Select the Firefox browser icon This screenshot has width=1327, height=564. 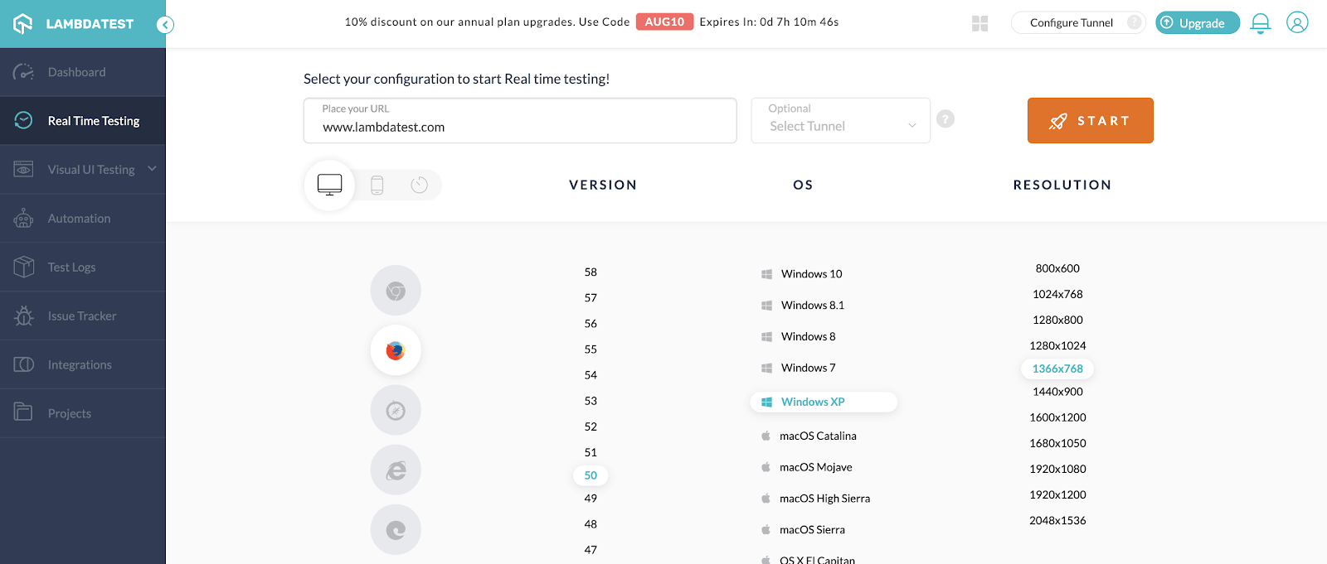396,350
